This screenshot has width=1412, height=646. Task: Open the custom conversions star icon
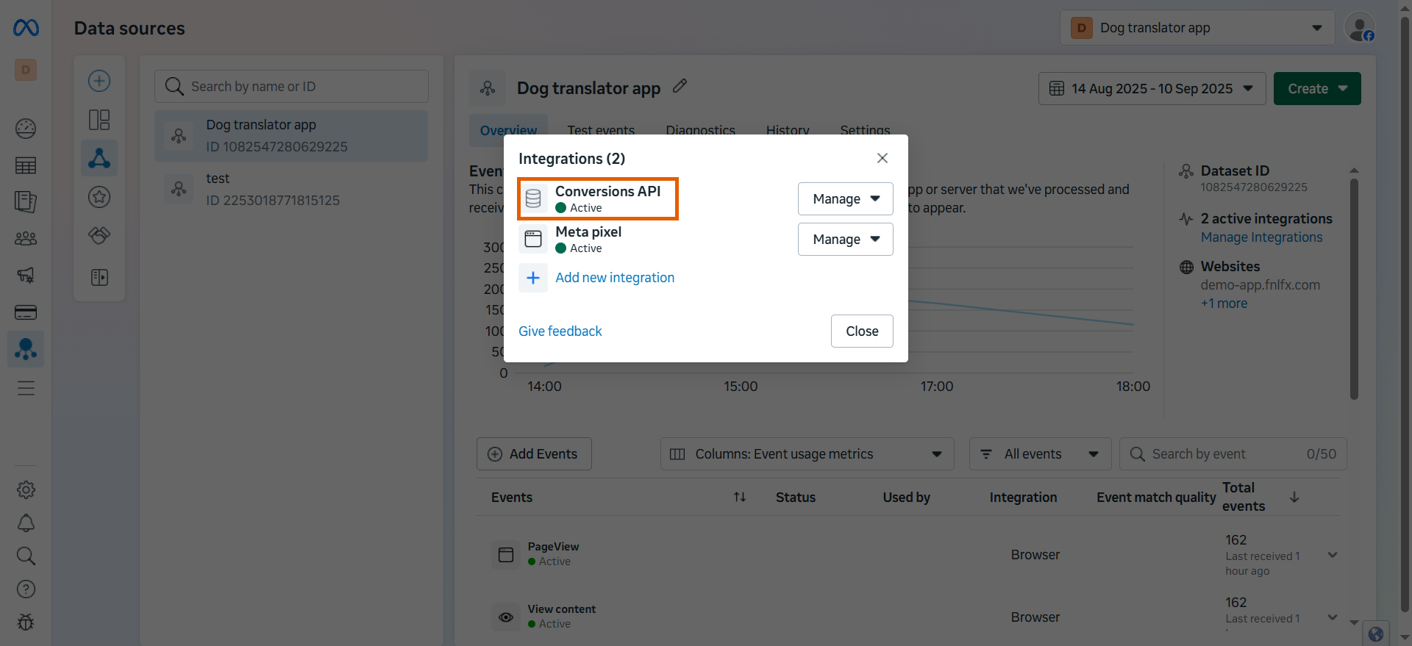(x=99, y=197)
